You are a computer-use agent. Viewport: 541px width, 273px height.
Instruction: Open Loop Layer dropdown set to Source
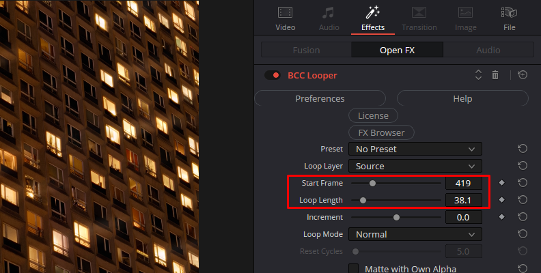click(415, 166)
